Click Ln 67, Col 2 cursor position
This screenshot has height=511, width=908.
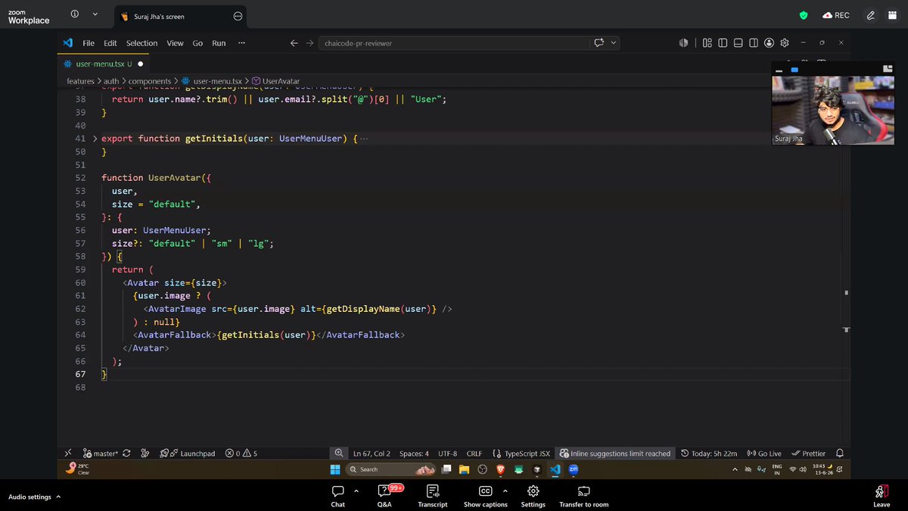(372, 453)
